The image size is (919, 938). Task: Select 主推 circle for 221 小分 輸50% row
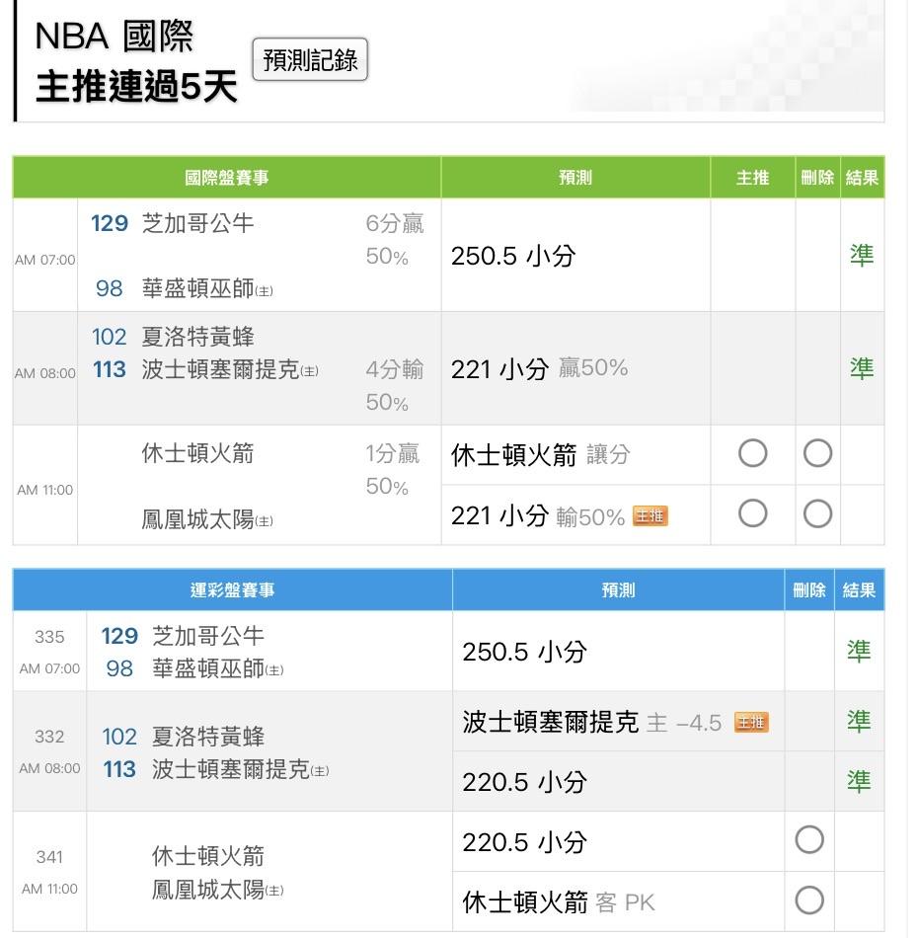pyautogui.click(x=752, y=514)
